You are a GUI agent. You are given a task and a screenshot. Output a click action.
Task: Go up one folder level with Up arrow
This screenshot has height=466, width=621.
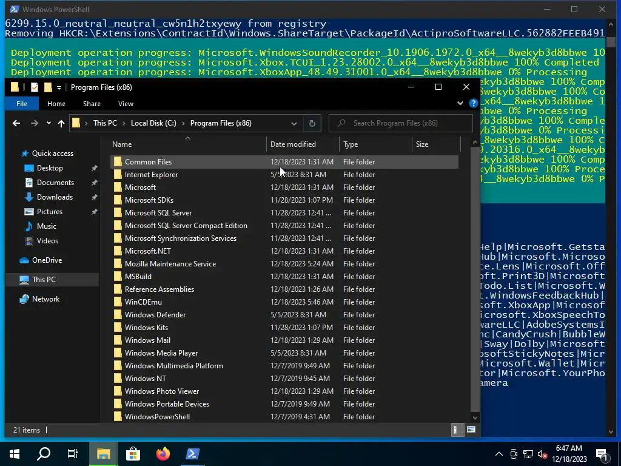point(61,123)
